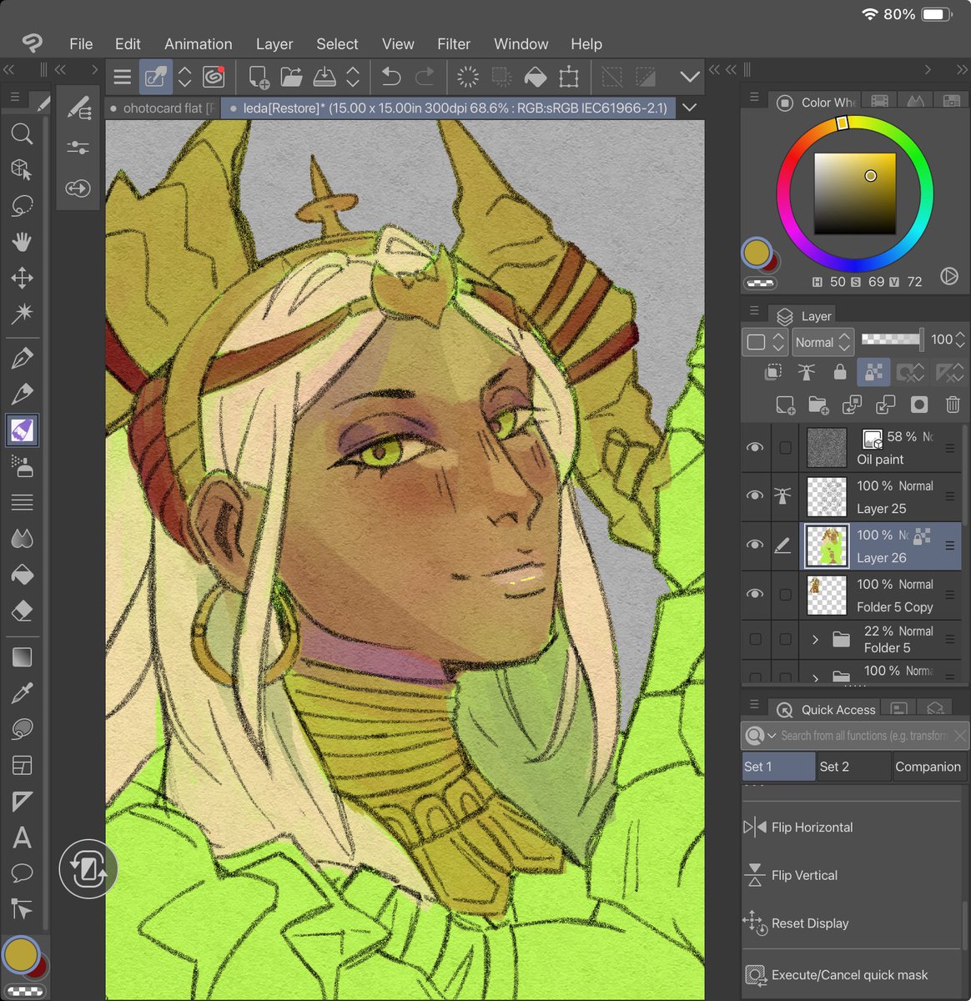Expand the Folder 5 layer folder
The height and width of the screenshot is (1001, 971).
click(x=815, y=640)
